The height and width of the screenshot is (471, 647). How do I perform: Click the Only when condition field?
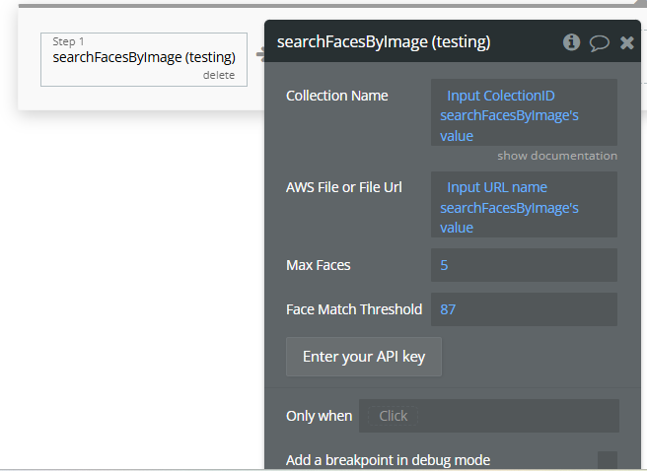[489, 416]
